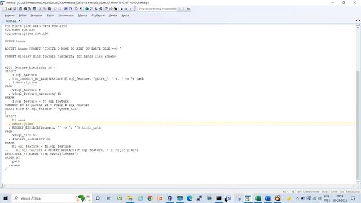This screenshot has width=361, height=203.
Task: Open Microsoft Edge from the taskbar
Action: click(190, 198)
